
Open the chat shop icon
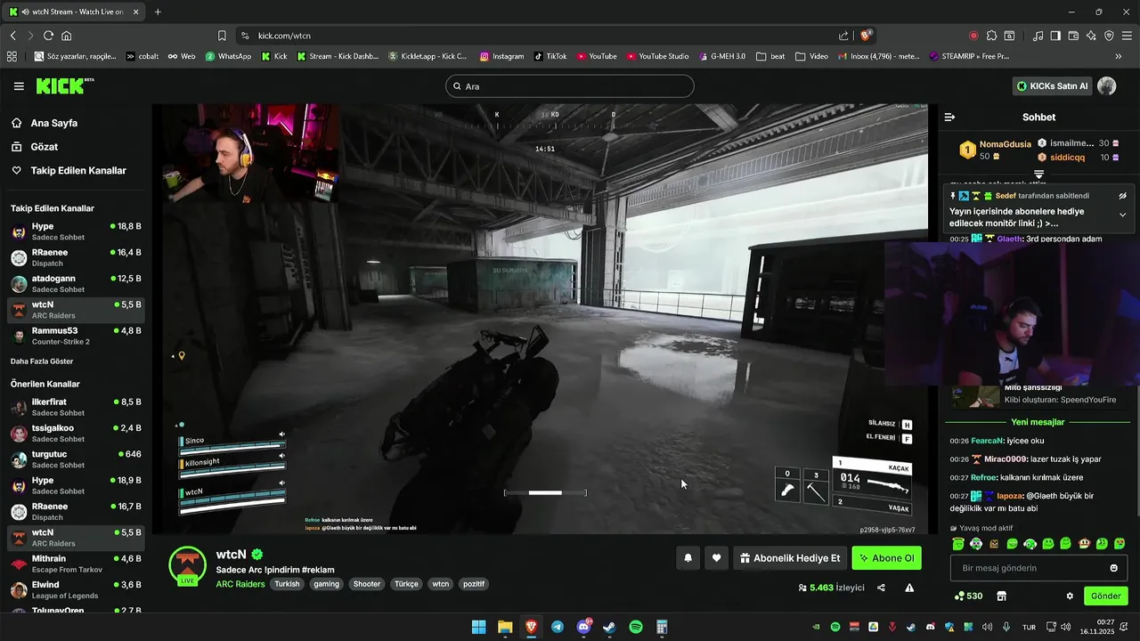click(x=1001, y=596)
